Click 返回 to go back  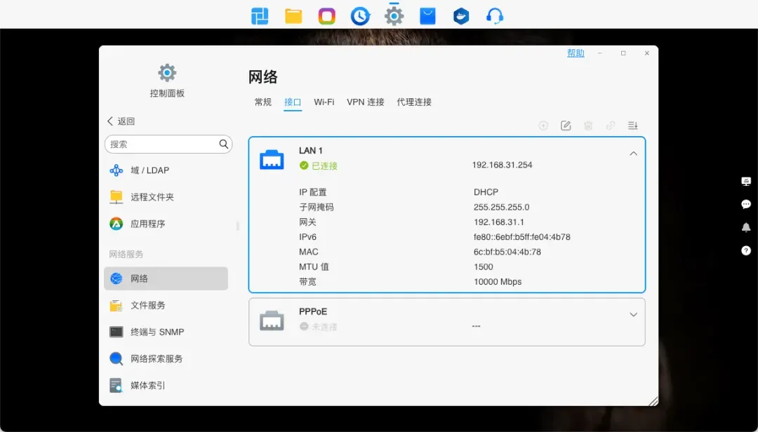click(121, 121)
